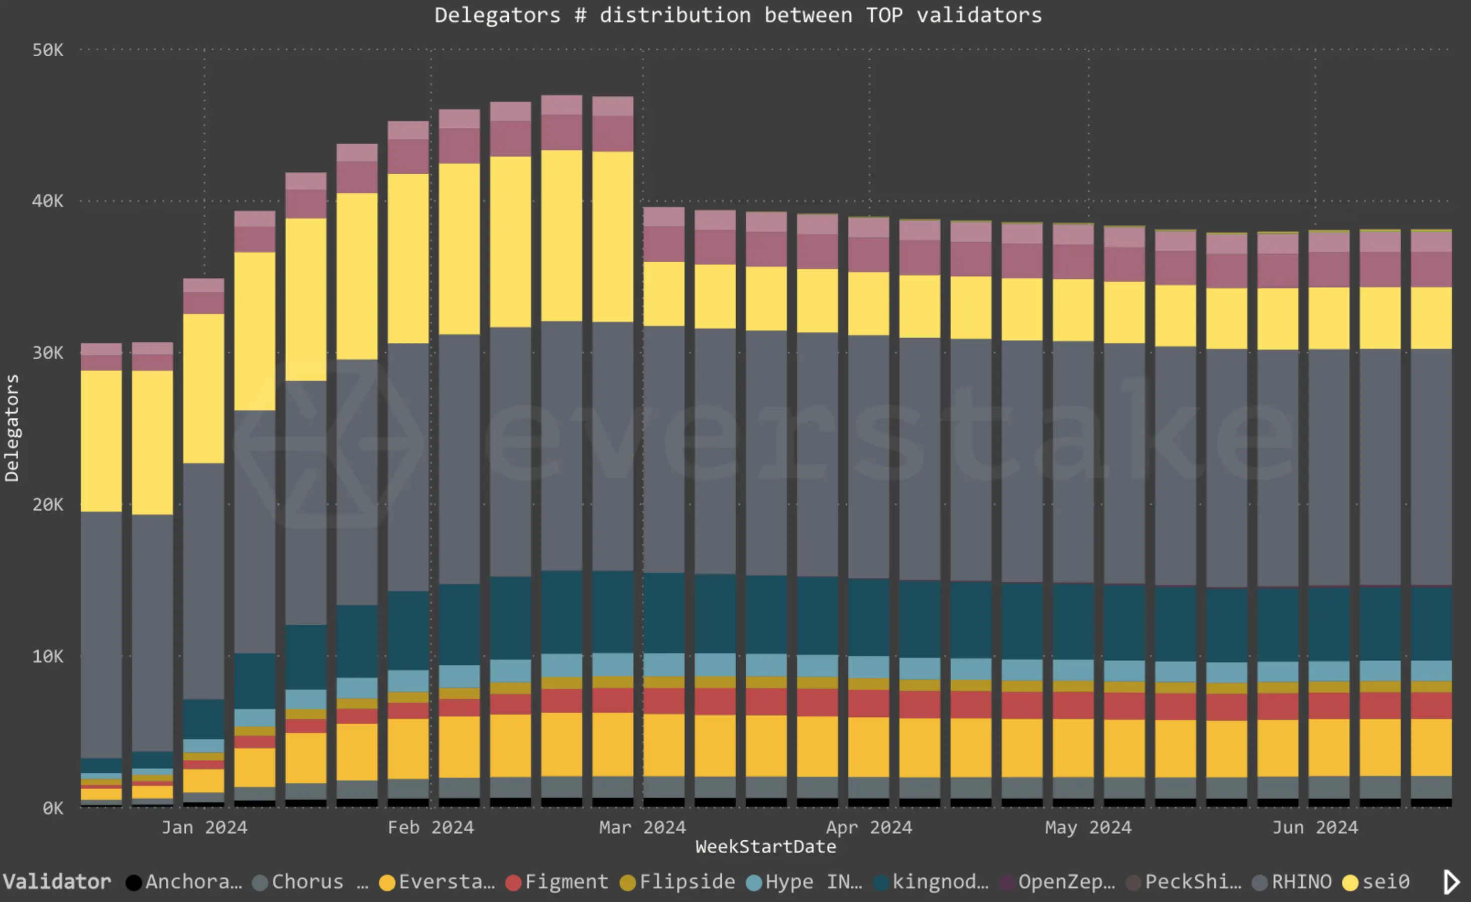This screenshot has height=902, width=1471.
Task: Select Anchora… legend label
Action: (x=194, y=882)
